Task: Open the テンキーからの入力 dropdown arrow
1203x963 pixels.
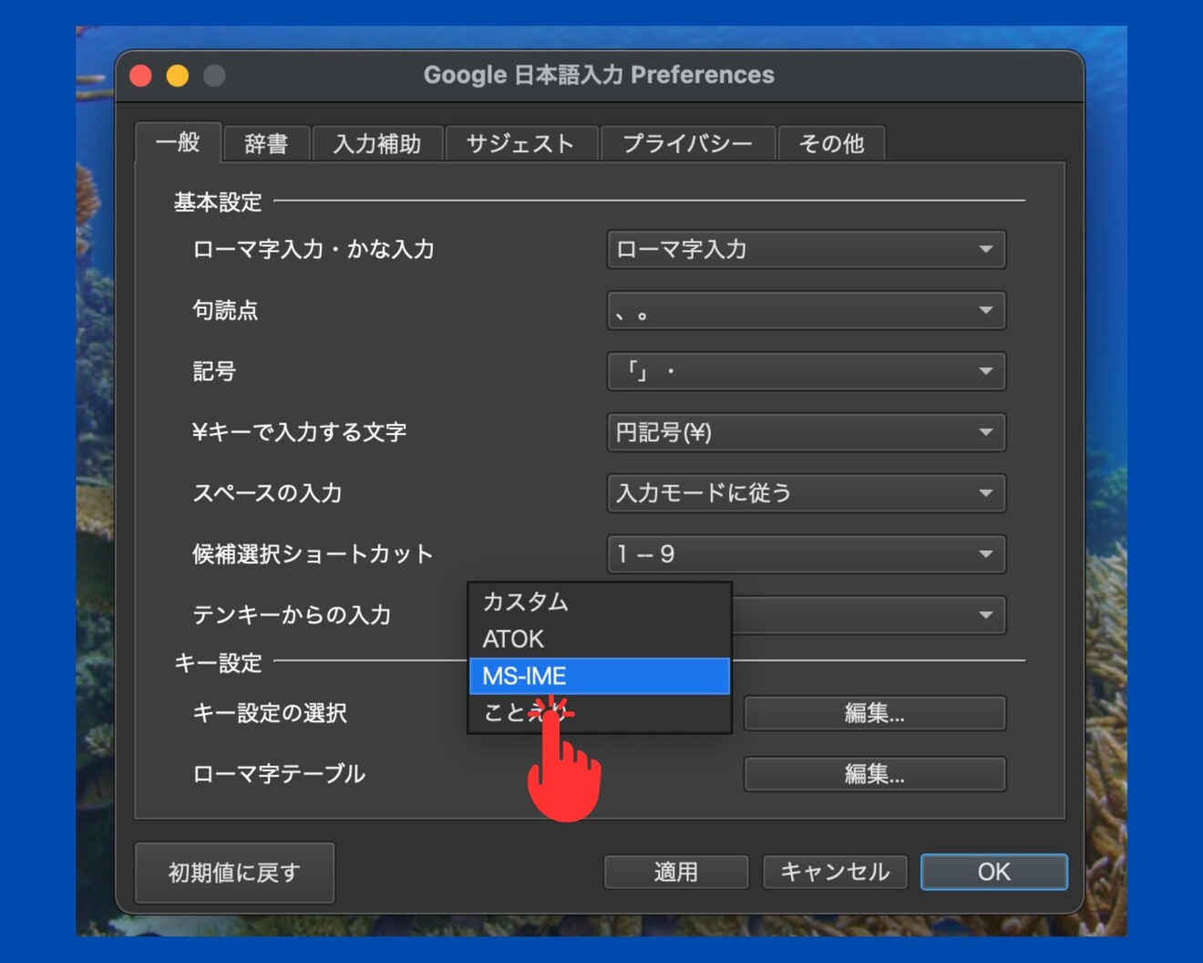Action: click(985, 615)
